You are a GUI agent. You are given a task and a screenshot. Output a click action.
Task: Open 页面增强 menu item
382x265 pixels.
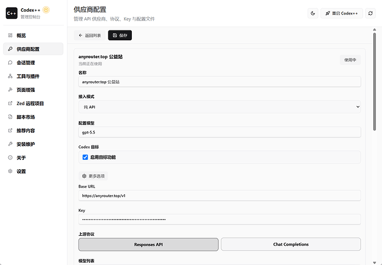tap(33, 90)
